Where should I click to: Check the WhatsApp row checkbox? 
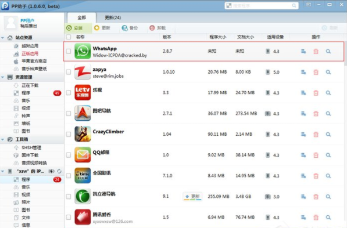[x=69, y=51]
